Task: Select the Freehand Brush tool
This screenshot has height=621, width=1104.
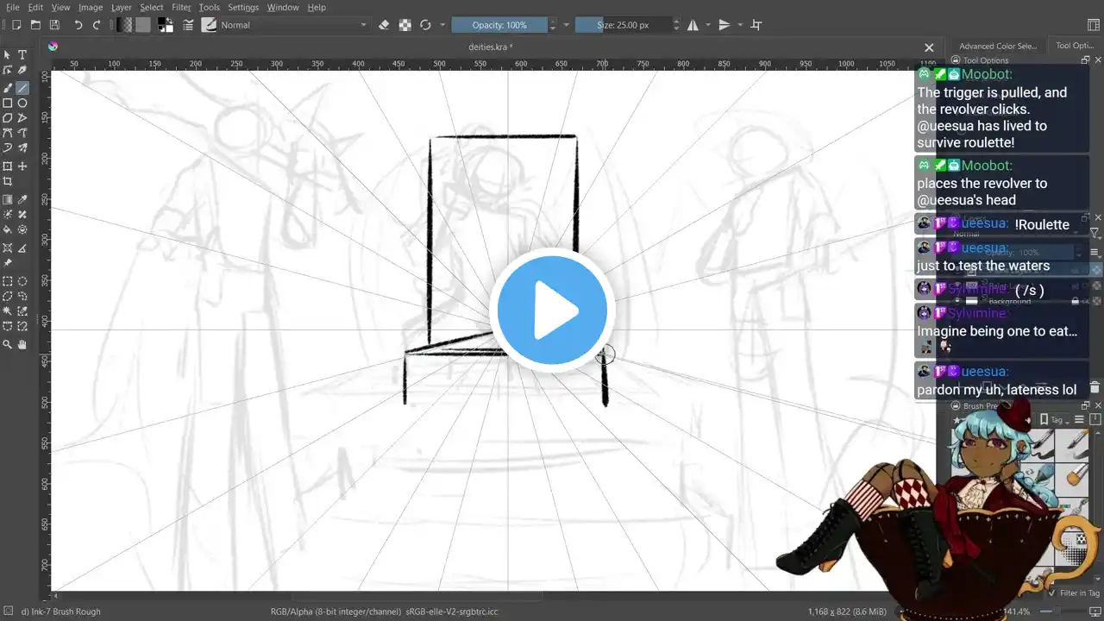Action: pos(8,88)
